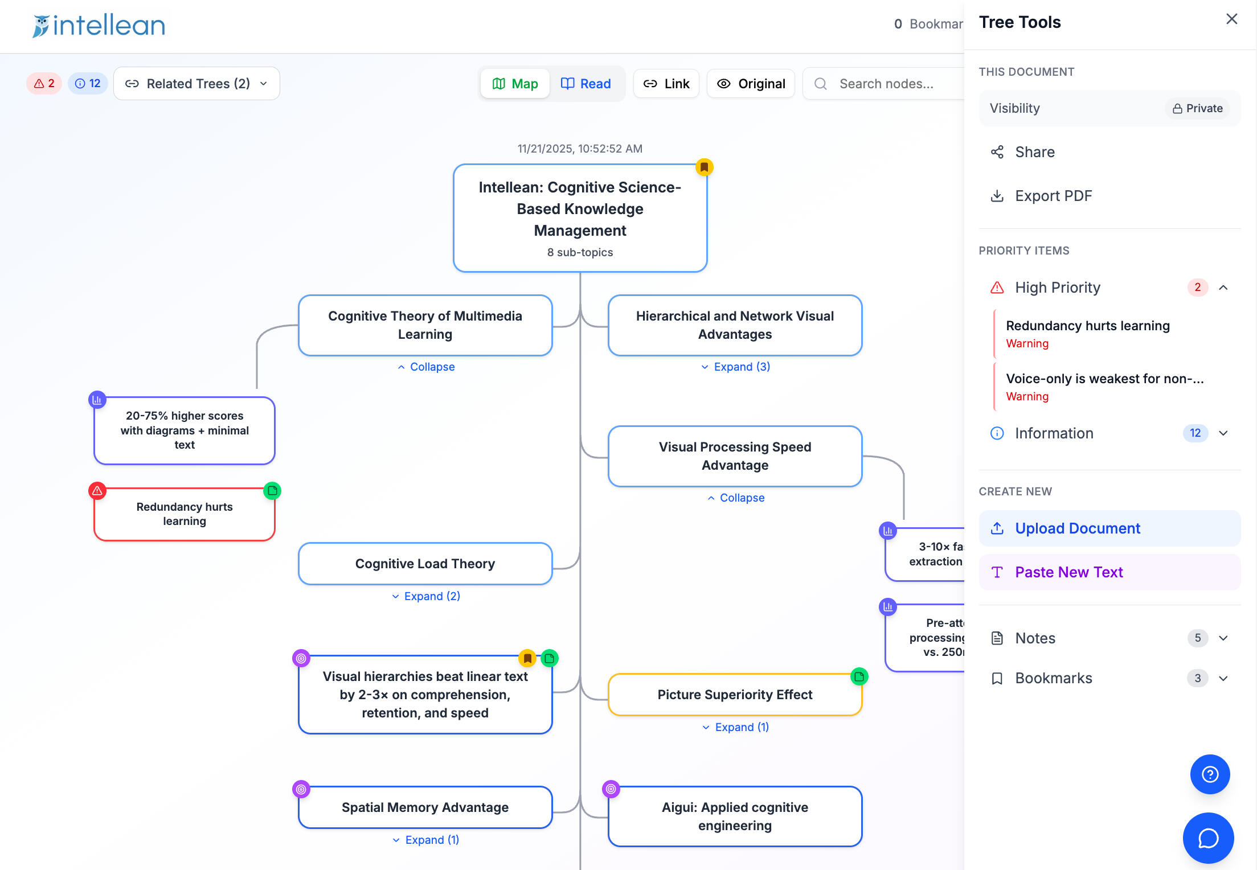Click the Bookmarks counter in the header

point(928,24)
